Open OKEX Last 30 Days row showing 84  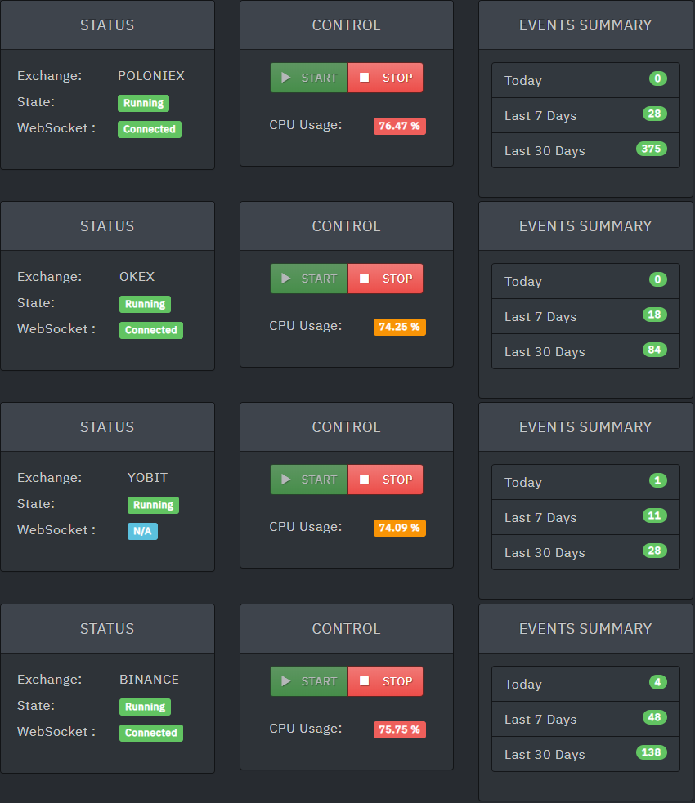[585, 351]
